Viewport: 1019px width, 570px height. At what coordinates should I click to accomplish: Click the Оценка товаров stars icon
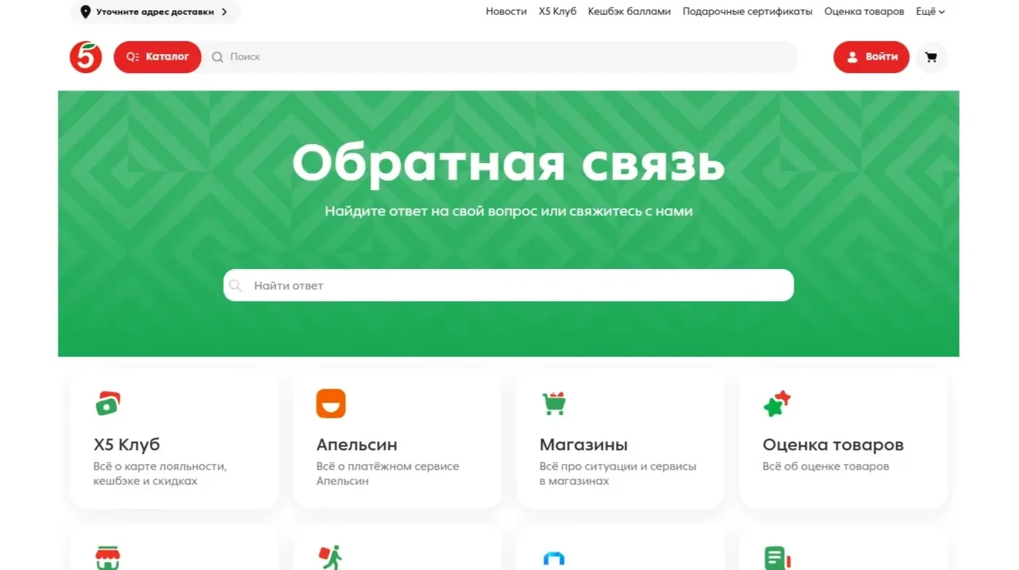[777, 403]
